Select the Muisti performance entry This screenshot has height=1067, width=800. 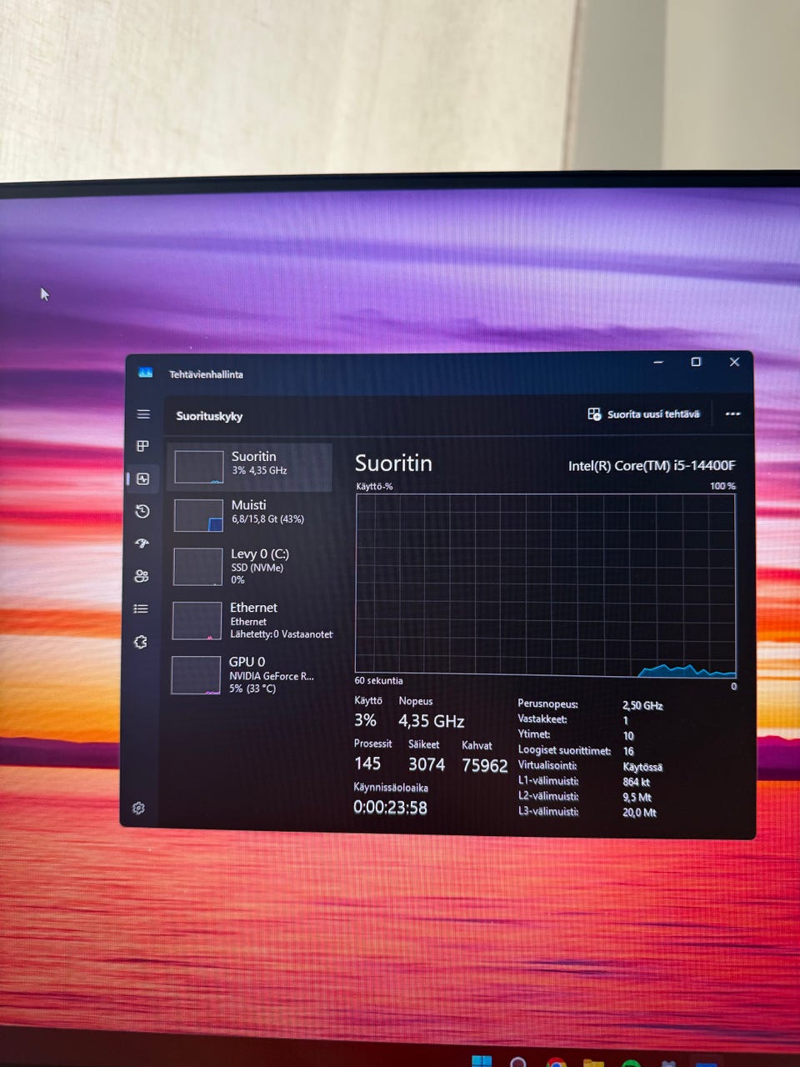(x=250, y=514)
